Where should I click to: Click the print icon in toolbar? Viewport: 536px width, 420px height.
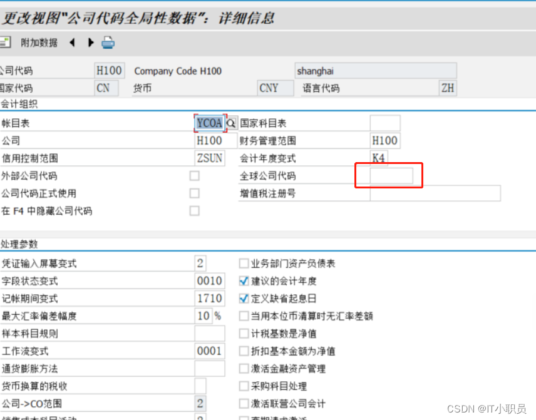pyautogui.click(x=108, y=43)
